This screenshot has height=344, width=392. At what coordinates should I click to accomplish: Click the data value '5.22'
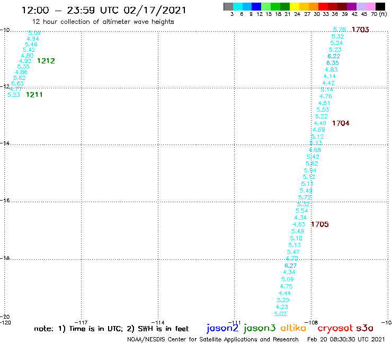pos(321,116)
